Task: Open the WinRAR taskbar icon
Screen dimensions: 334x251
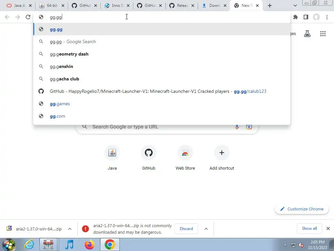Action: pyautogui.click(x=48, y=244)
